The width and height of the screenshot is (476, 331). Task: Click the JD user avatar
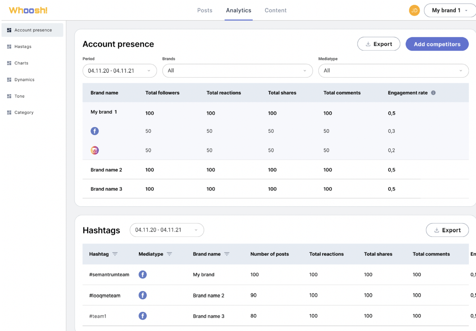(414, 11)
